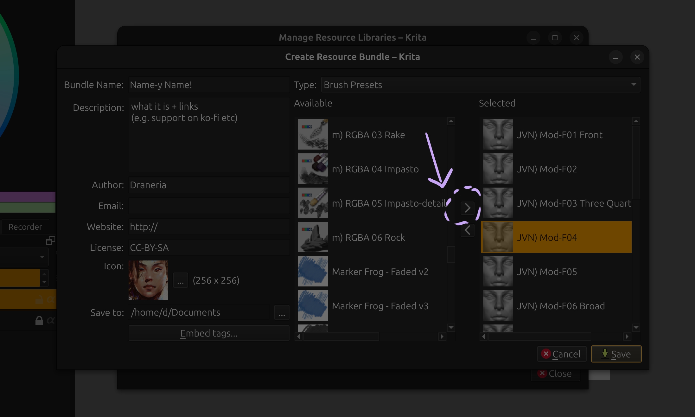Viewport: 695px width, 417px height.
Task: Click the Embed tags button
Action: (209, 333)
